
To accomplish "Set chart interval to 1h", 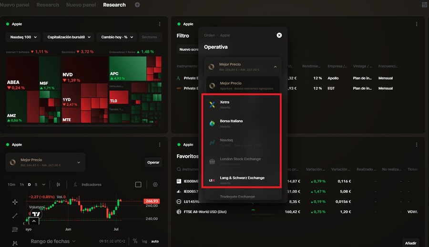I will (x=22, y=185).
